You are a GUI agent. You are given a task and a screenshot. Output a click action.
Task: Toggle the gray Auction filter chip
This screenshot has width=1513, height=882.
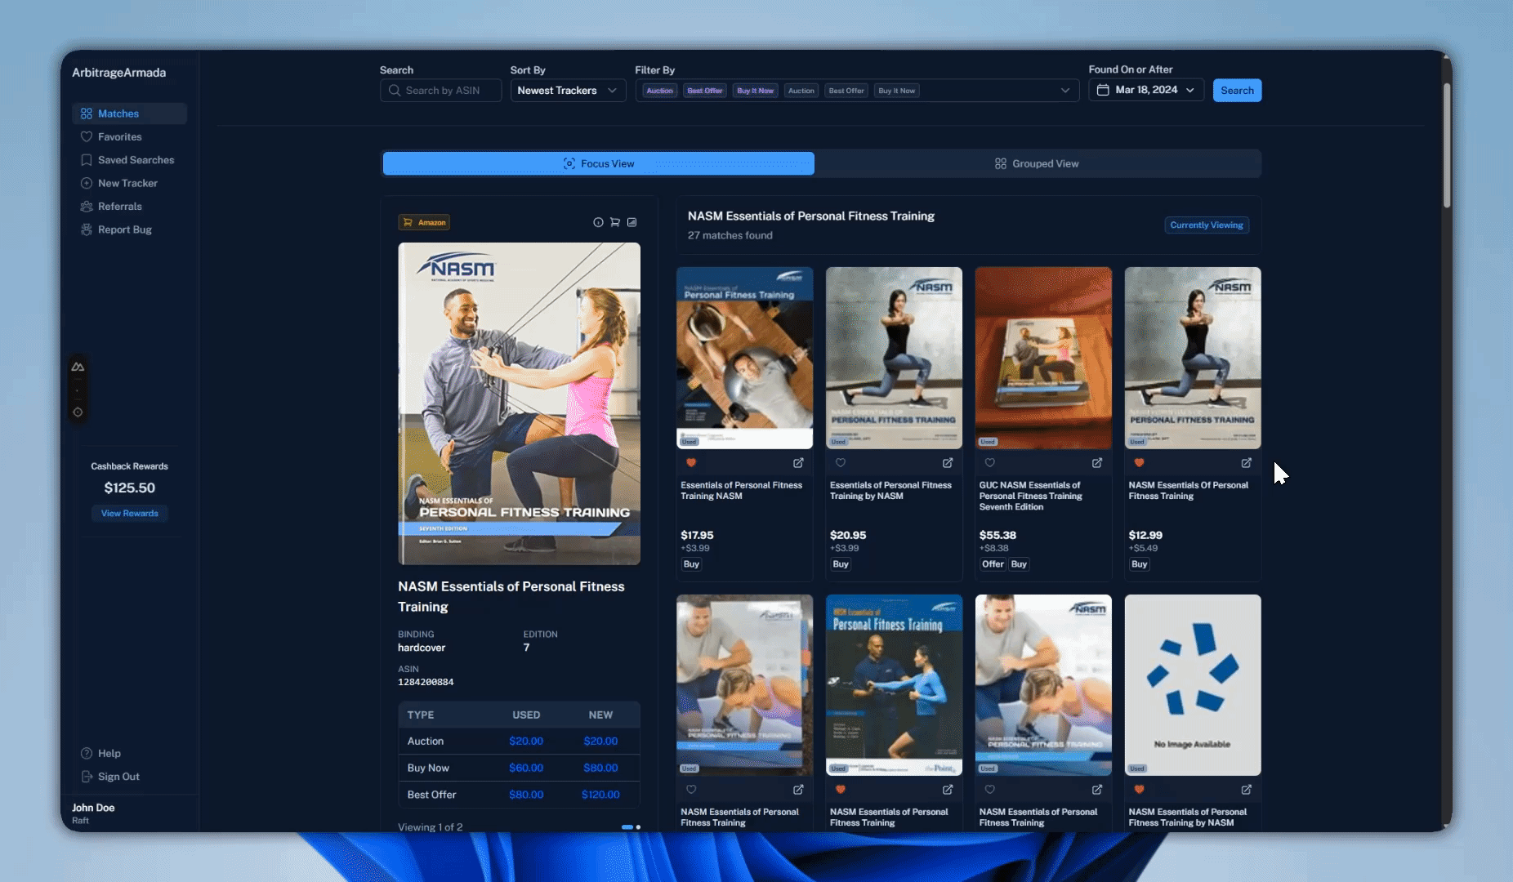tap(801, 91)
